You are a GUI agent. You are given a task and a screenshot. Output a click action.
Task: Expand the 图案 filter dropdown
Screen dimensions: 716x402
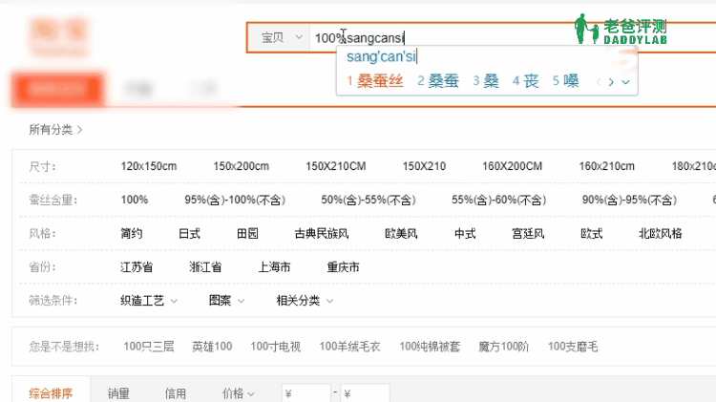coord(226,300)
